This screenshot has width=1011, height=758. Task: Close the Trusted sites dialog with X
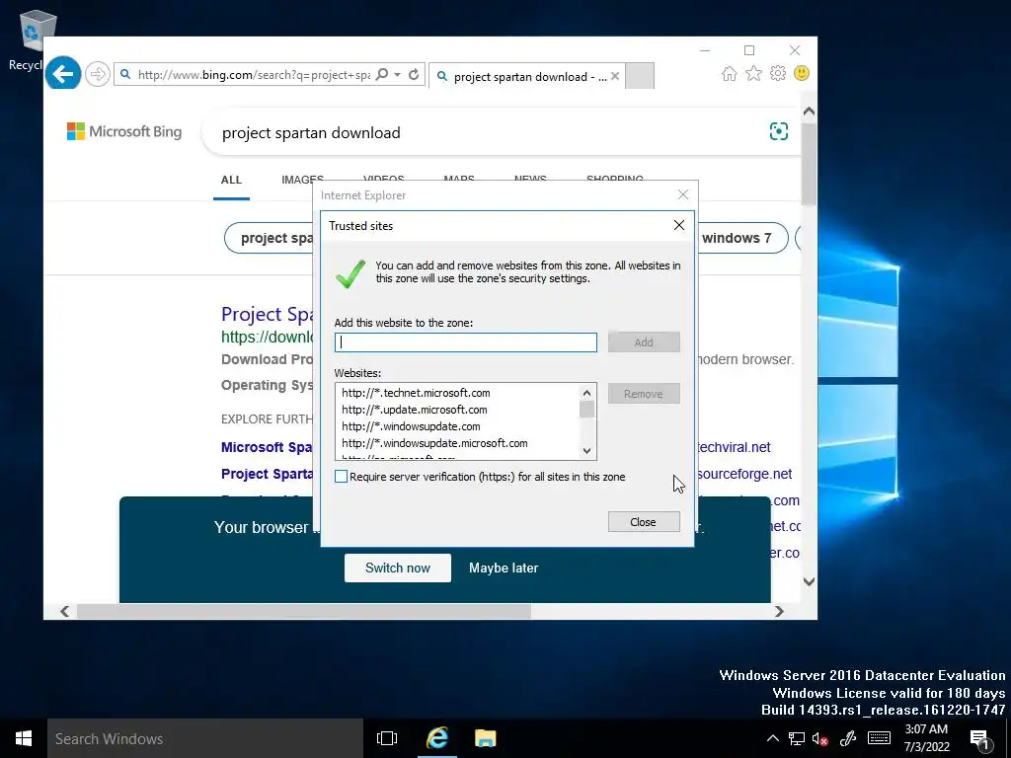(679, 225)
